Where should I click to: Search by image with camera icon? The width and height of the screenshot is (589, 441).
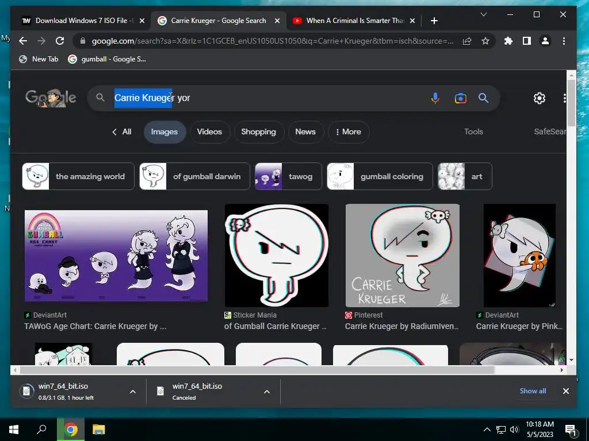point(460,98)
